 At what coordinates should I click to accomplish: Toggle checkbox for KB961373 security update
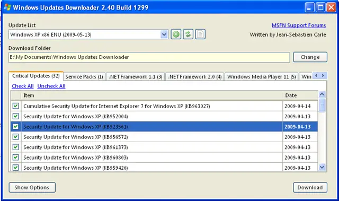15,147
